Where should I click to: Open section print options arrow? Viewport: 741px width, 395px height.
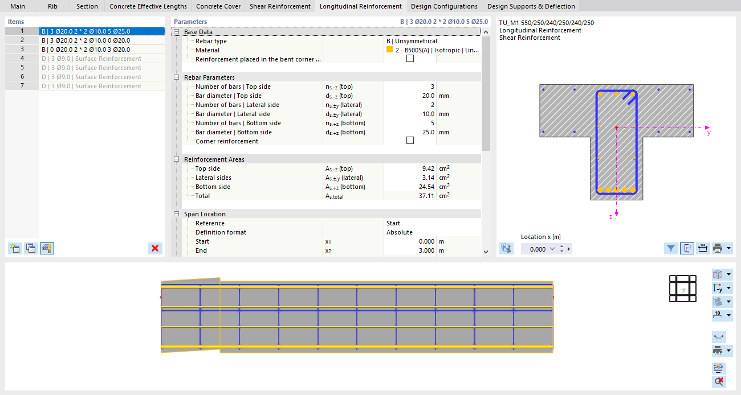pyautogui.click(x=729, y=248)
